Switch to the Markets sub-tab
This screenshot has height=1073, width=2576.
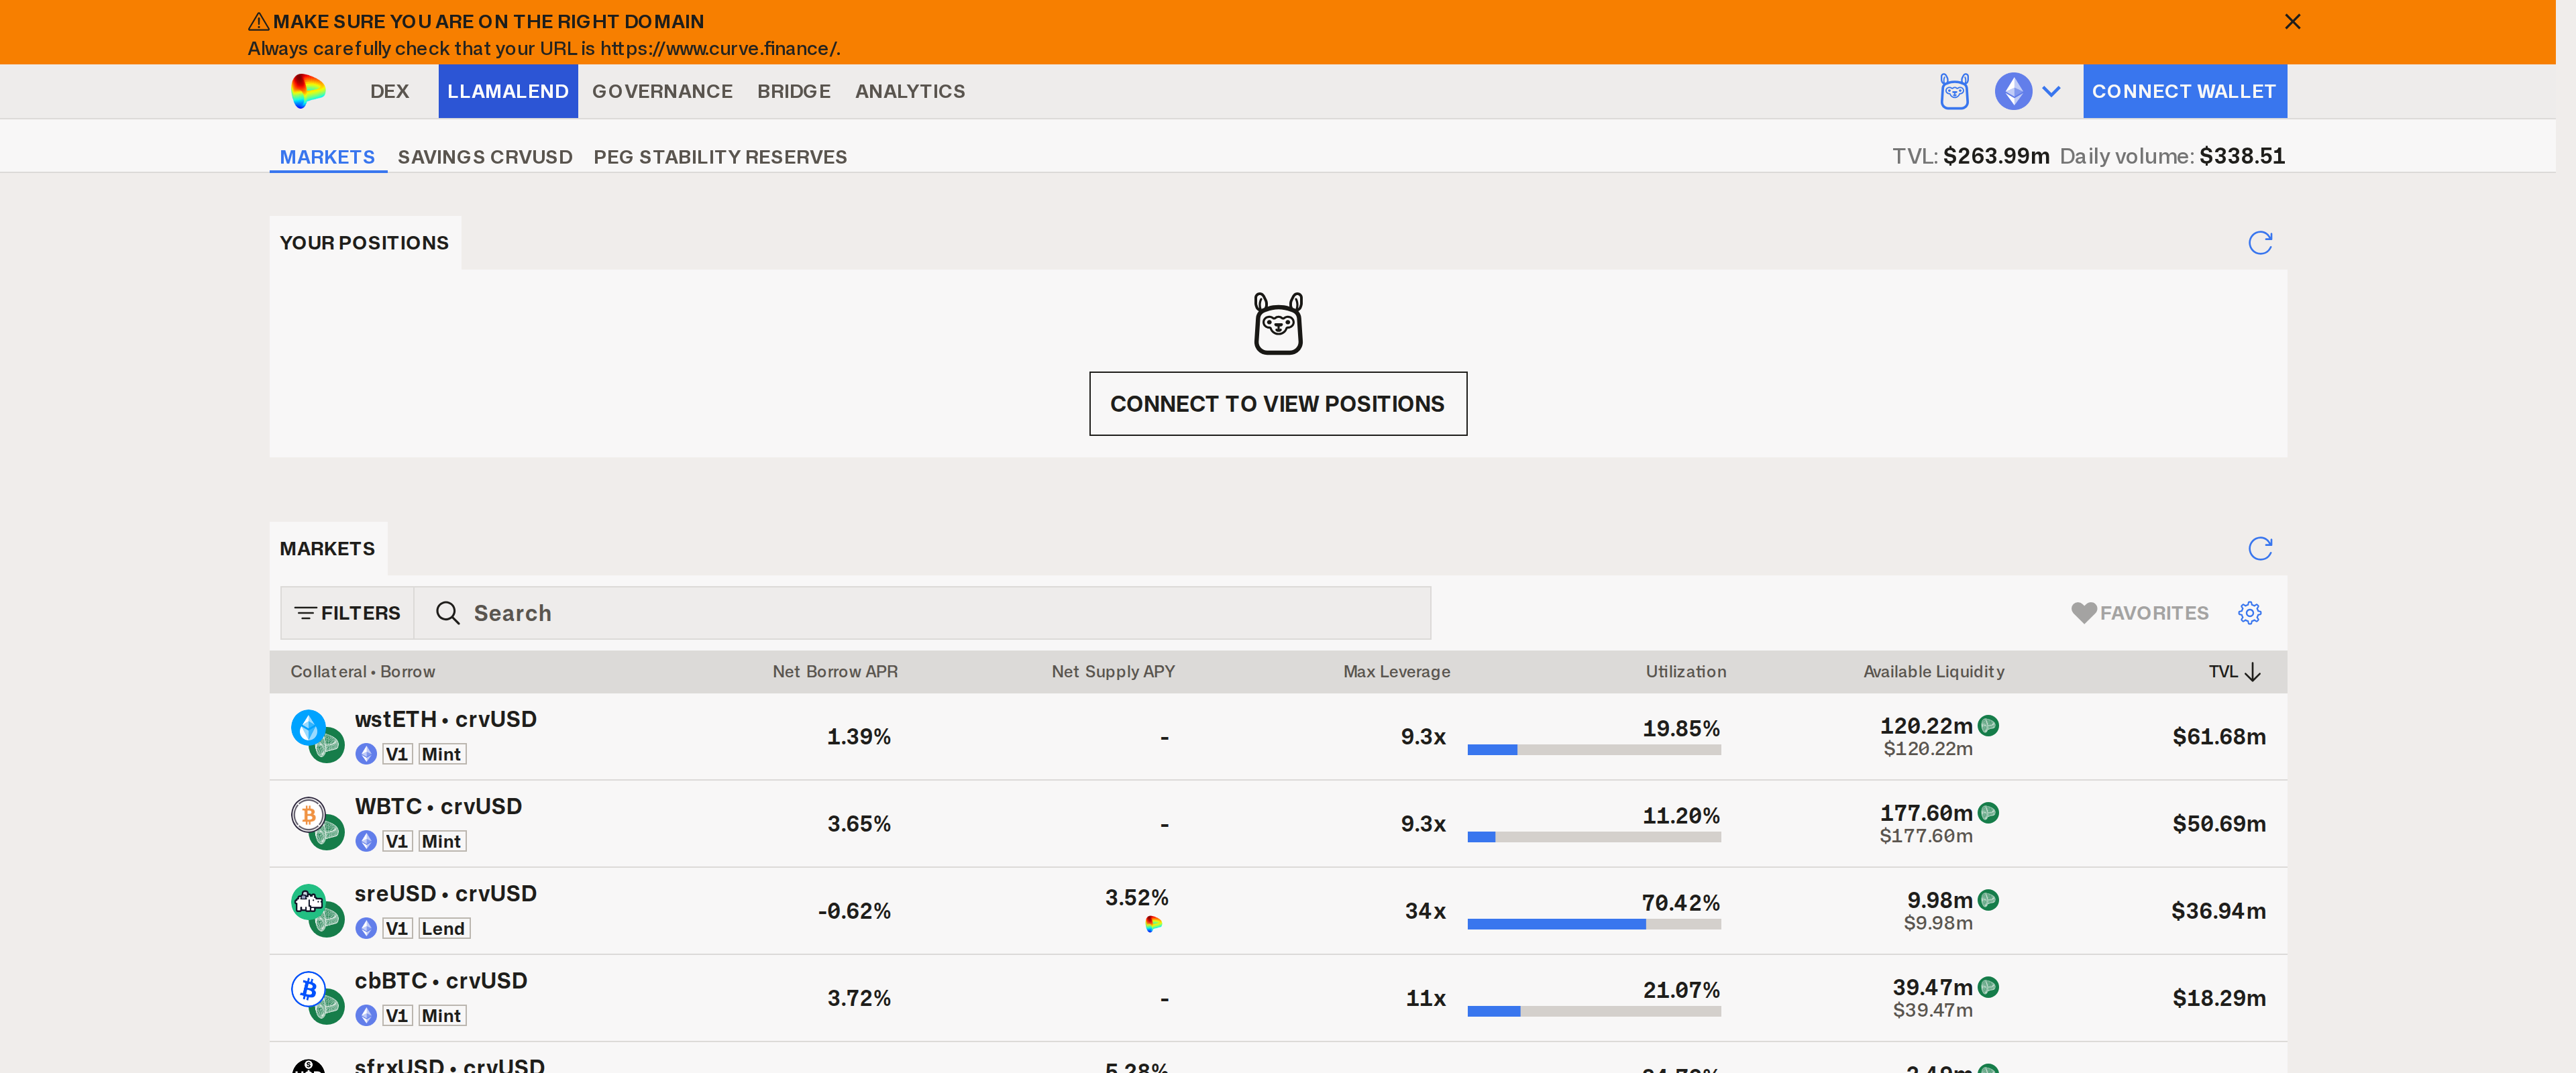pos(327,157)
